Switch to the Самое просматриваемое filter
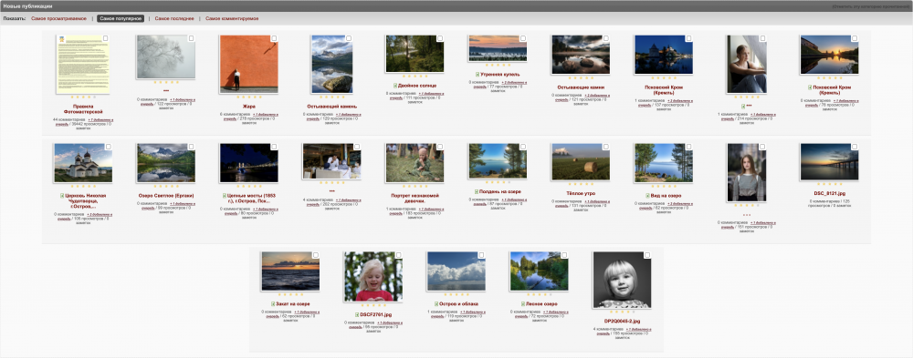 pos(58,18)
